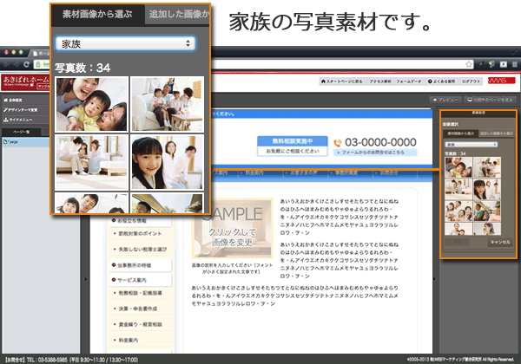The height and width of the screenshot is (364, 521).
Task: Open アクセス解析 in the top menu
Action: [386, 81]
